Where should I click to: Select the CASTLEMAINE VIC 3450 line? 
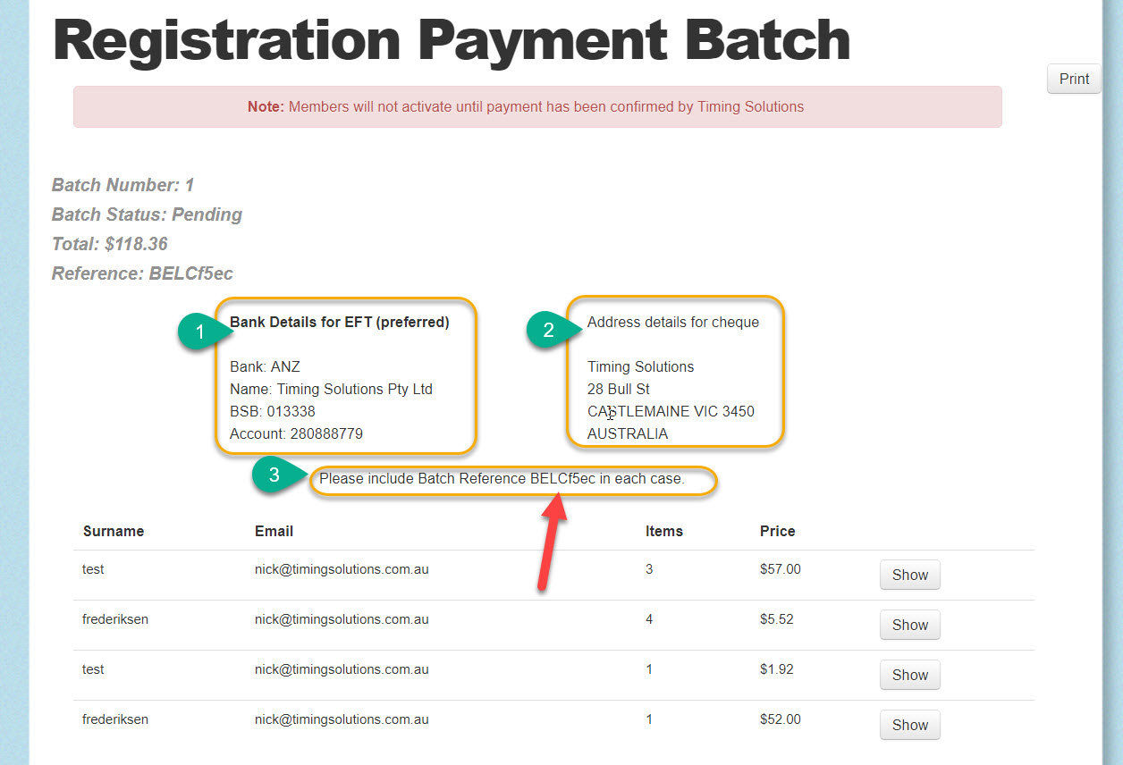pos(671,411)
